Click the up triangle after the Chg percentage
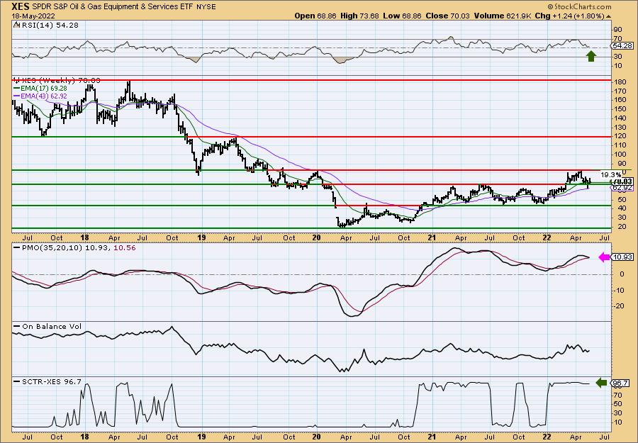Viewport: 638px width, 443px height. 608,16
